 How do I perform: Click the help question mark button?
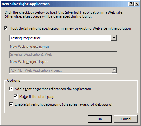click(131, 4)
